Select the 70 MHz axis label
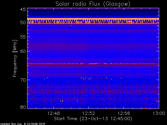167x125 pixels. 23,80
